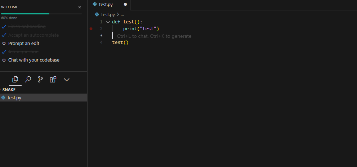Collapse the SNAKE folder section
357x167 pixels.
(x=1, y=90)
